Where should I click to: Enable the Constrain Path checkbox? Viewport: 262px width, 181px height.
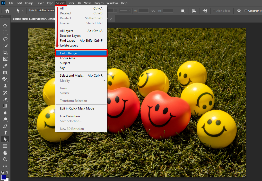(246, 11)
